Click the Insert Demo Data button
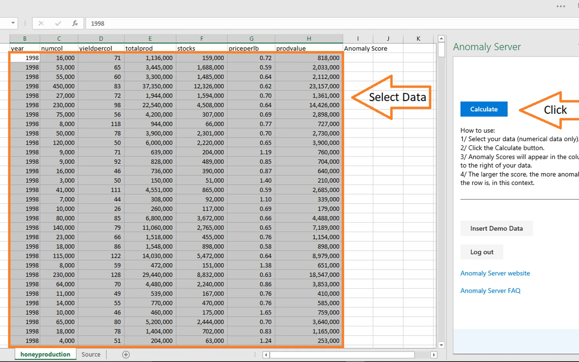Screen dimensions: 579x362 click(496, 228)
